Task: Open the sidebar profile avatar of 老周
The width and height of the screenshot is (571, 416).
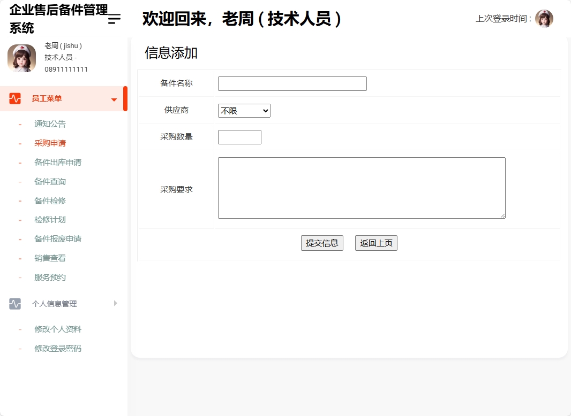Action: [x=21, y=58]
